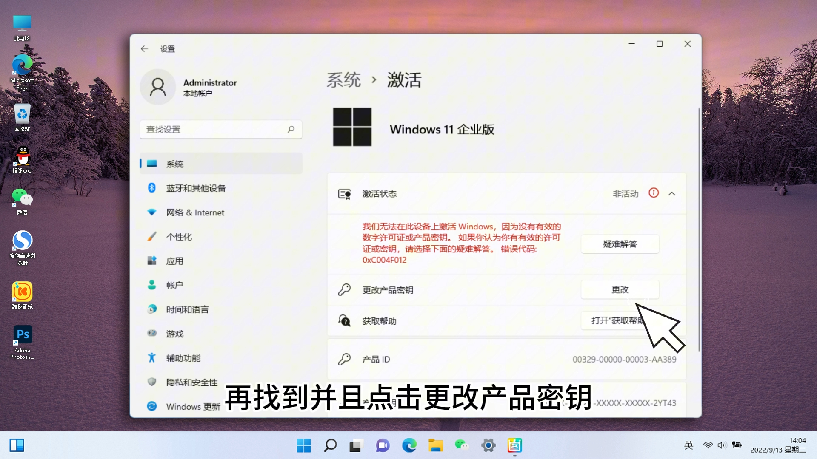Open 帐户 settings
The height and width of the screenshot is (459, 817).
point(221,285)
